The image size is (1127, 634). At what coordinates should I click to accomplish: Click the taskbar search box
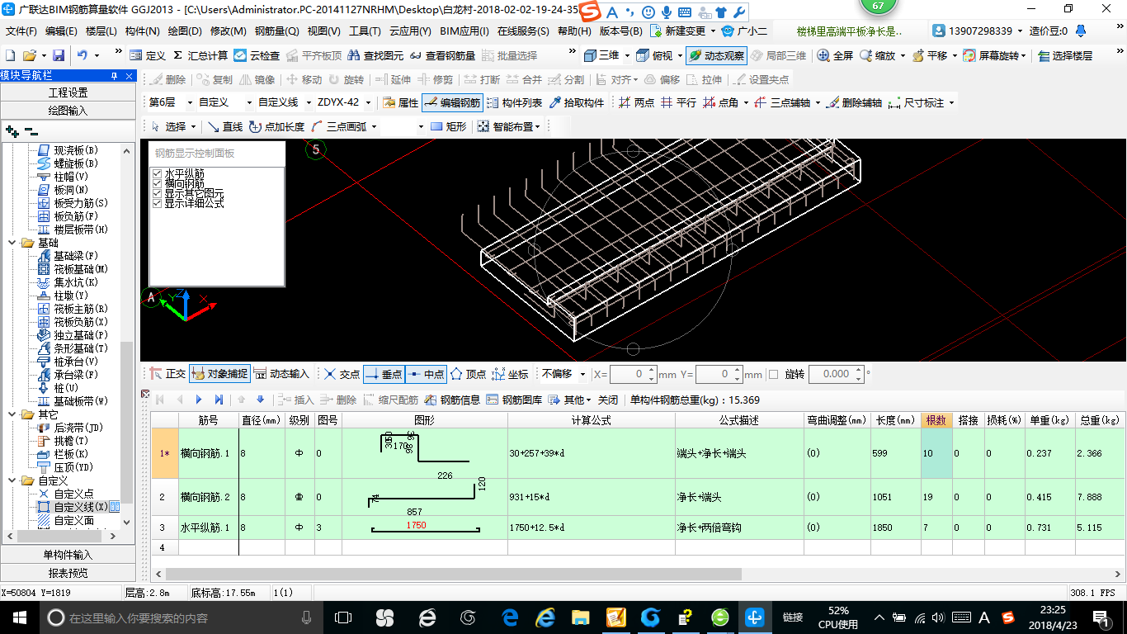(182, 617)
